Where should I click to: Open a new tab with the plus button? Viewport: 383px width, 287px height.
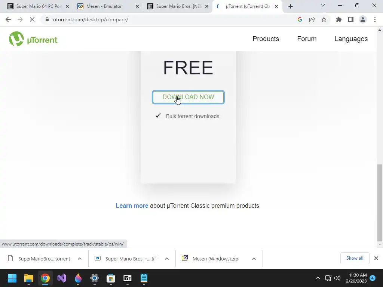click(x=290, y=6)
